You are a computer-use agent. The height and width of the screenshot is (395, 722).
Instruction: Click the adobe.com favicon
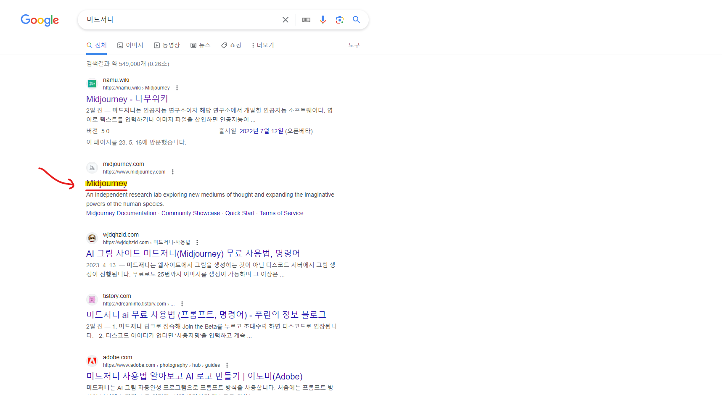92,361
